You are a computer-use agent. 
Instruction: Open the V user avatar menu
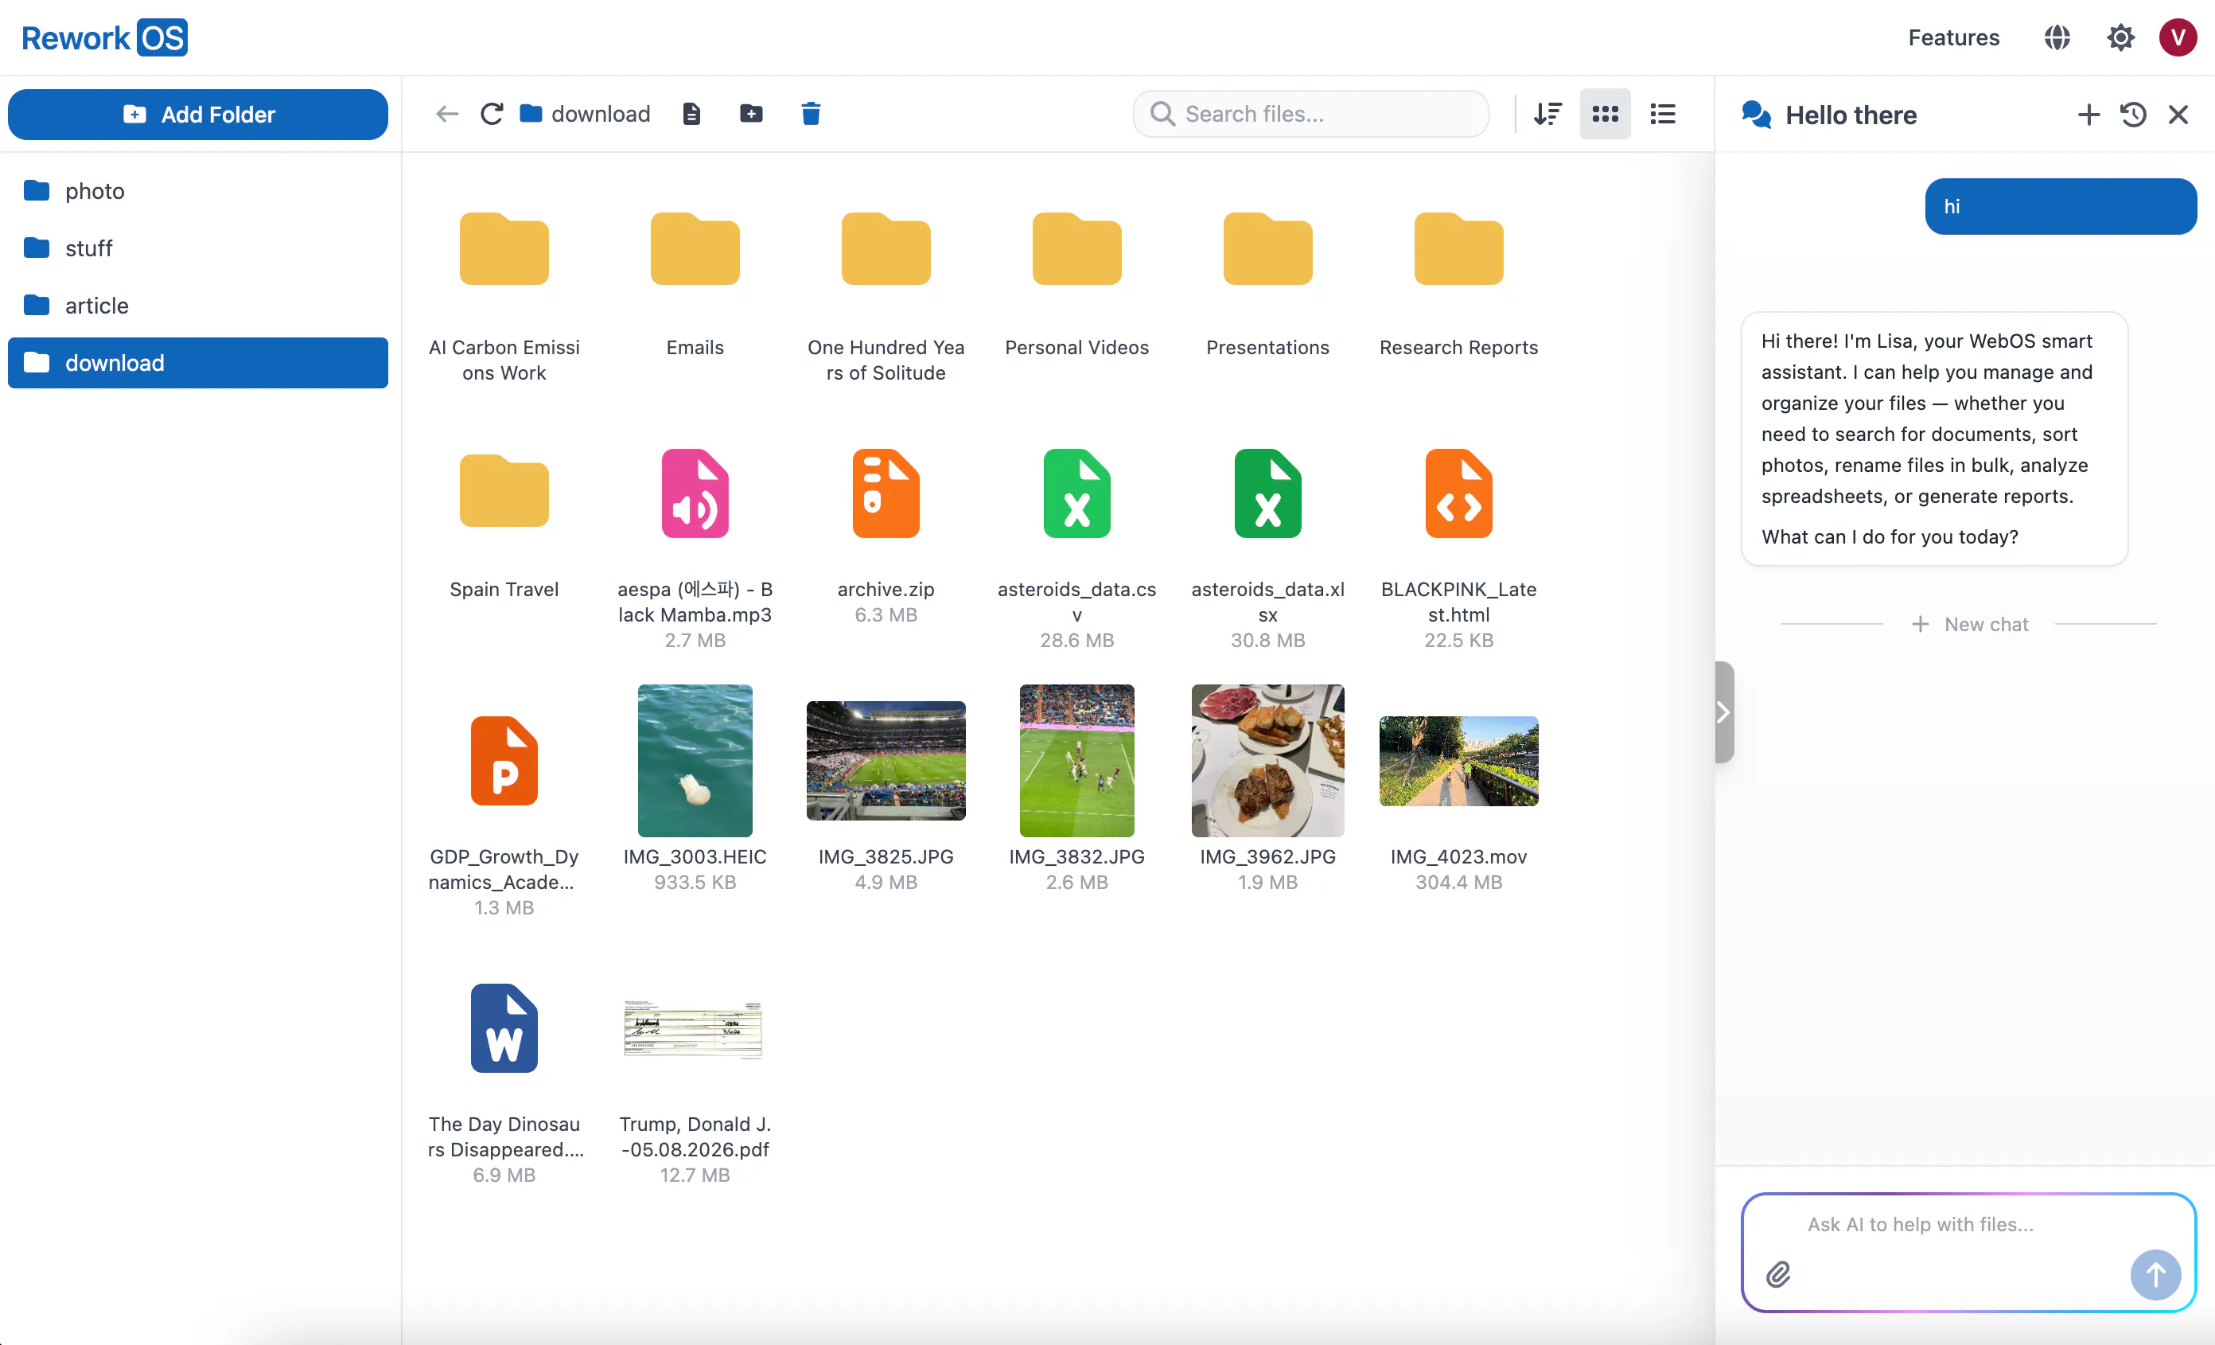point(2178,37)
